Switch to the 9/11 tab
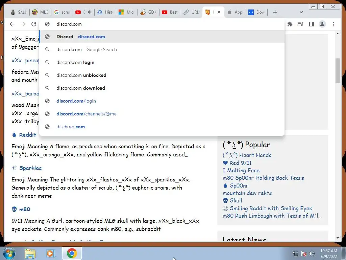Image resolution: width=346 pixels, height=260 pixels. coord(19,12)
